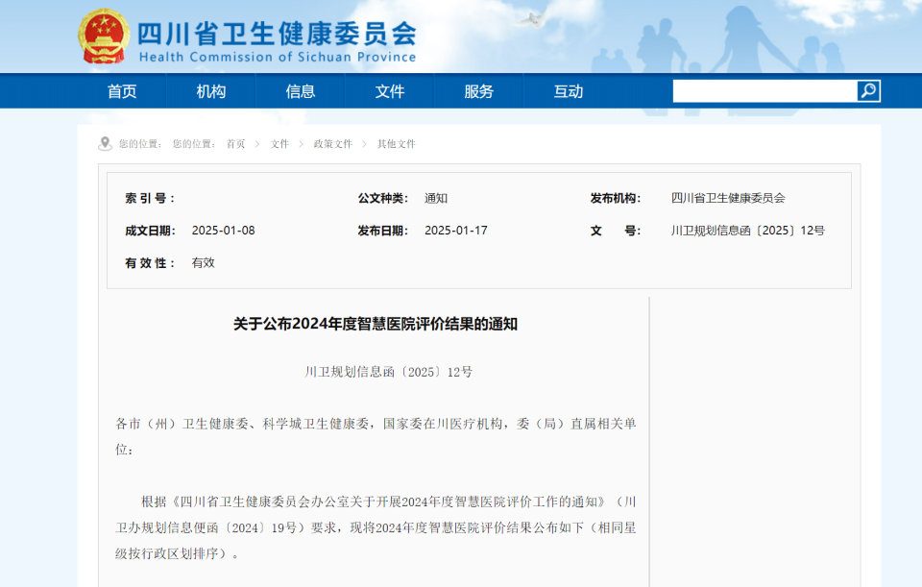Select the 文号 value 川卫规划信息函〔2025〕12号 in info box
The width and height of the screenshot is (922, 587).
pyautogui.click(x=748, y=231)
